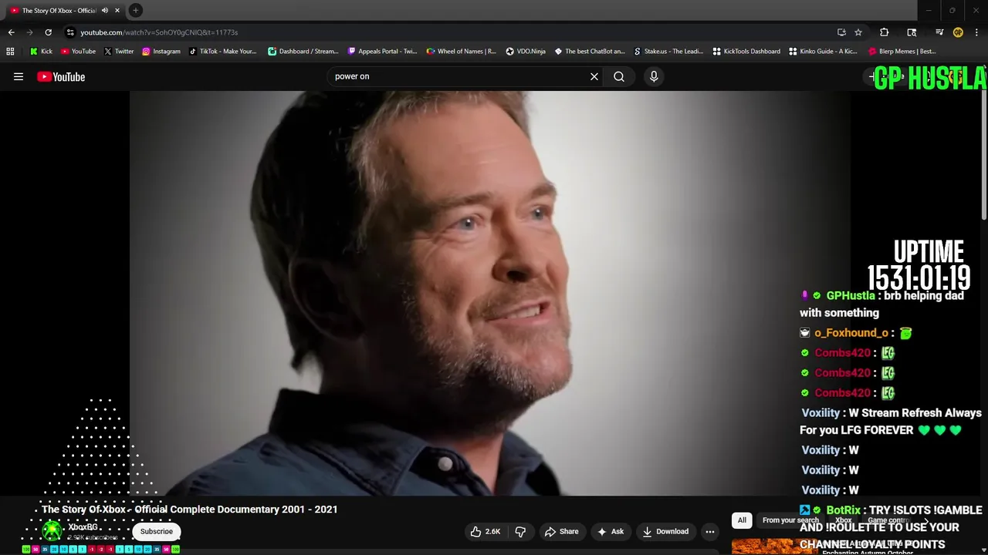This screenshot has width=988, height=555.
Task: Open the XboxBG channel avatar
Action: (52, 531)
